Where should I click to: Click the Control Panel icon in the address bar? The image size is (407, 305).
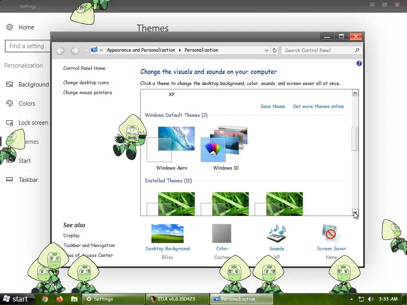94,50
